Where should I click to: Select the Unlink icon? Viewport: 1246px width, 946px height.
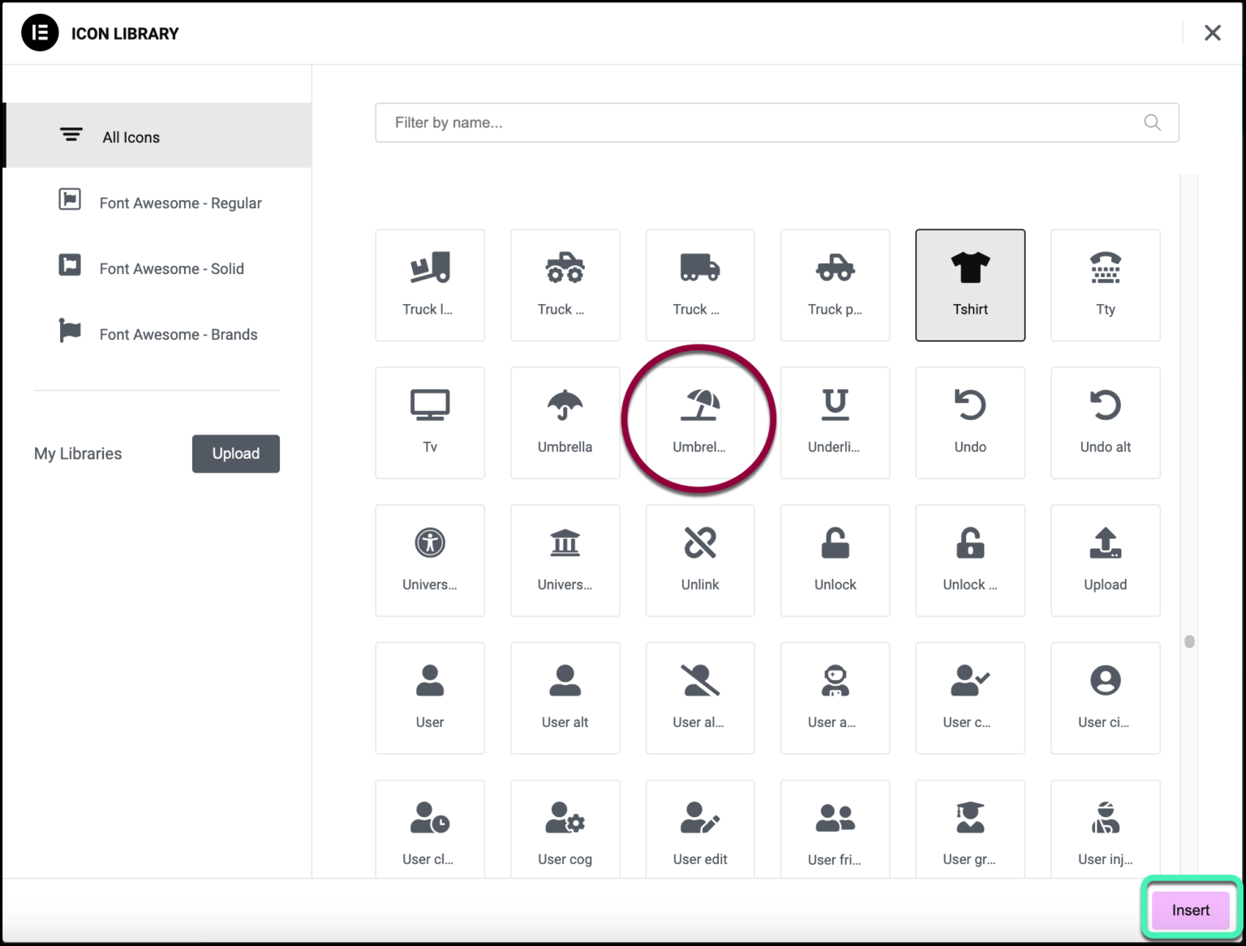[699, 559]
